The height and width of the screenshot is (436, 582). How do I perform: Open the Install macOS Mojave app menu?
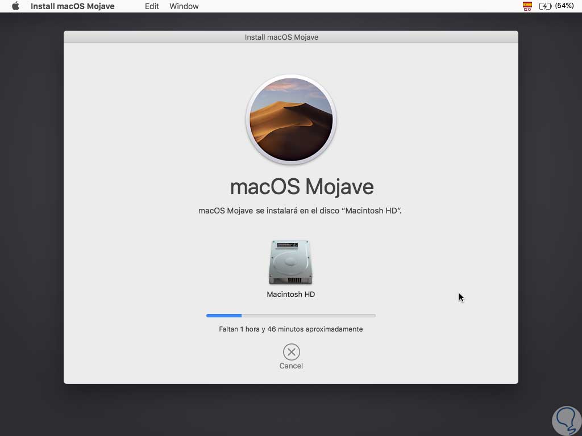[x=72, y=6]
